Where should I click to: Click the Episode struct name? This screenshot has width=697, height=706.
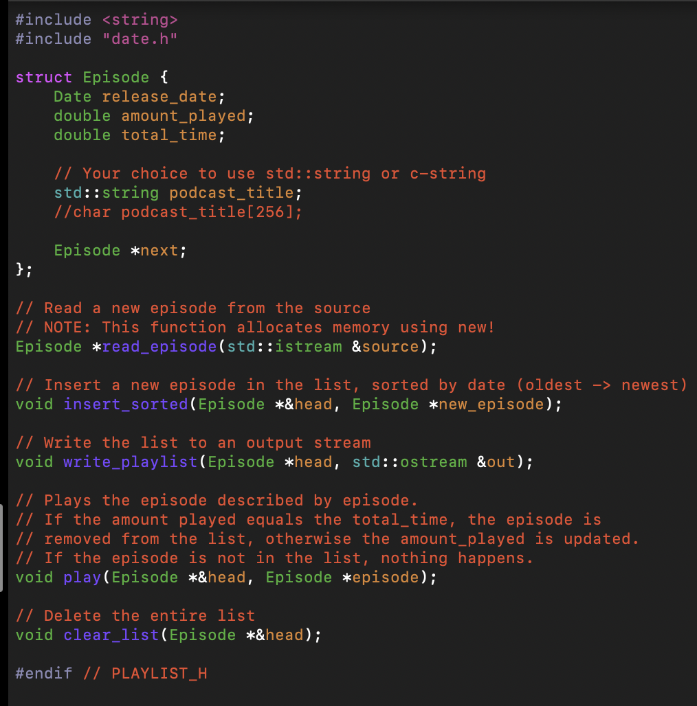point(115,77)
